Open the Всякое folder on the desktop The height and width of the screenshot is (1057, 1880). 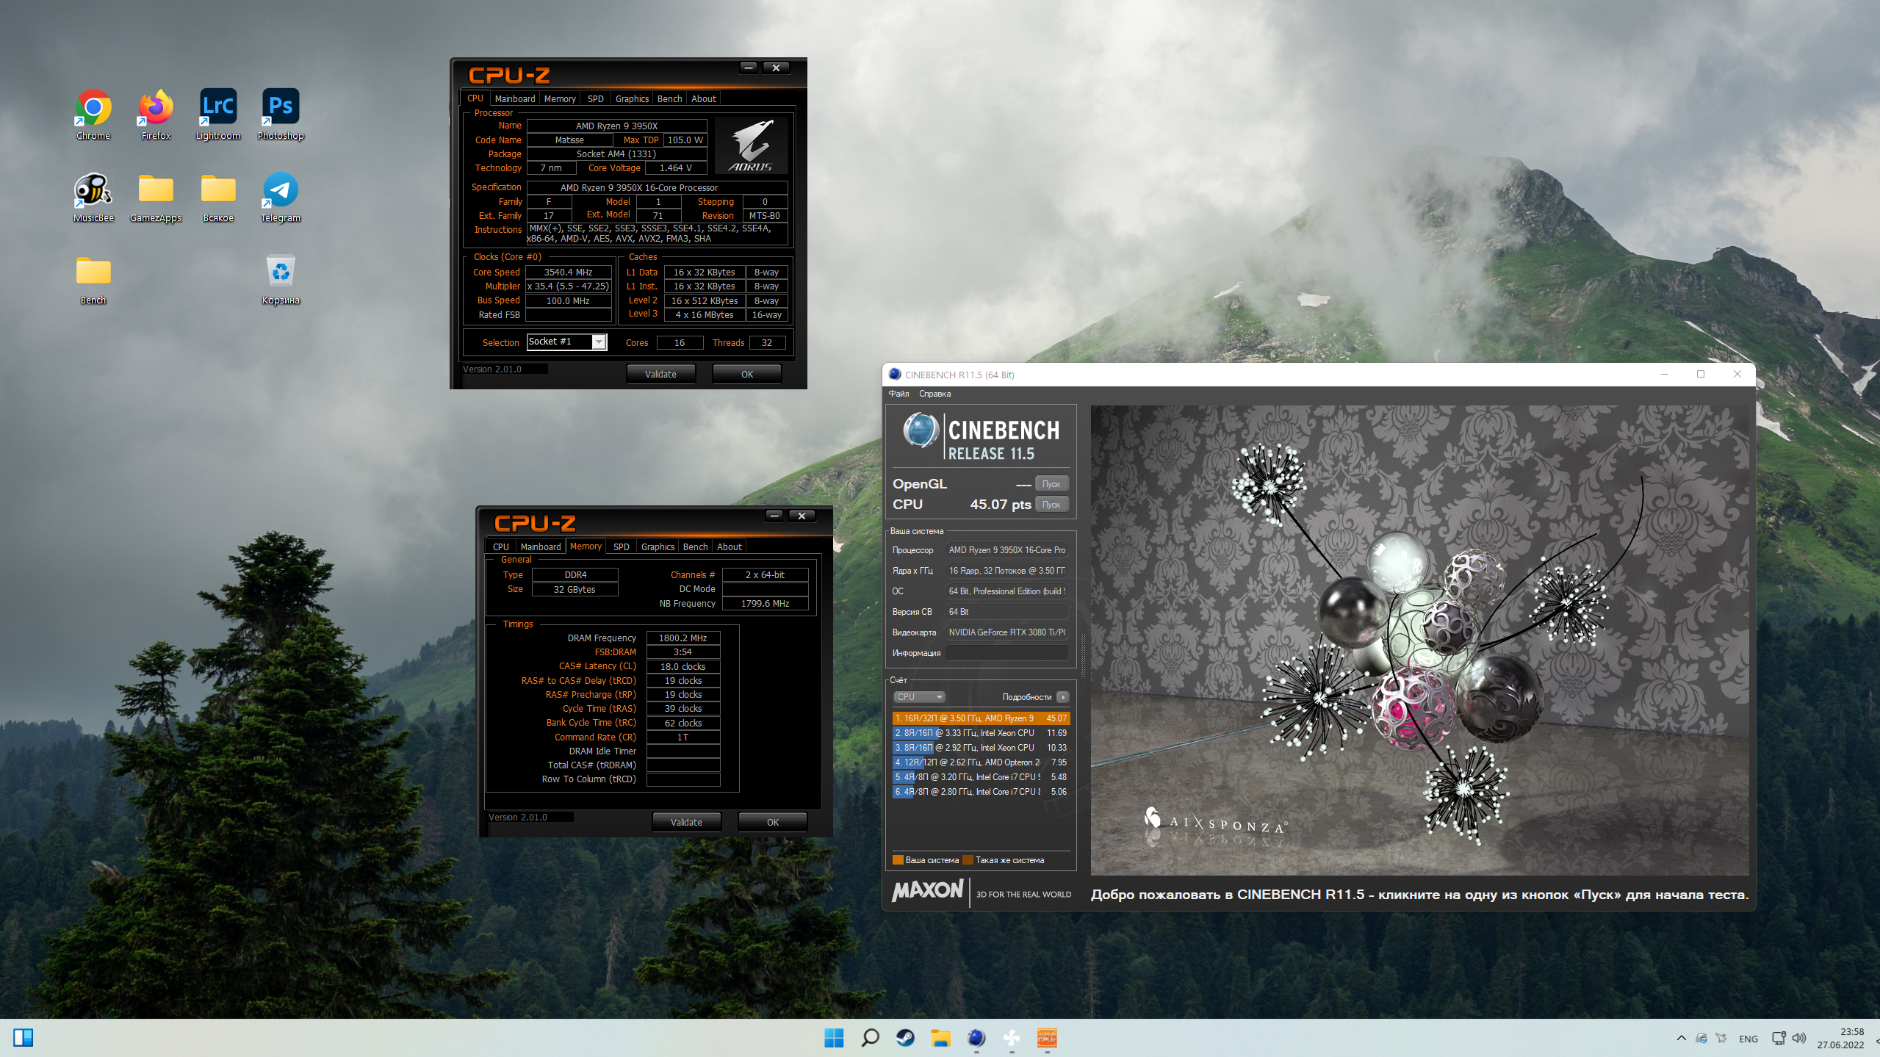coord(218,197)
